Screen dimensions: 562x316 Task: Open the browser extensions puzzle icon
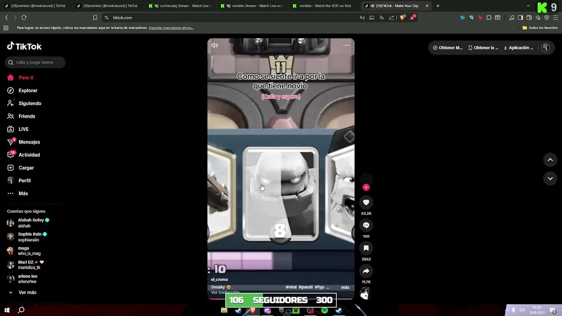click(x=489, y=18)
